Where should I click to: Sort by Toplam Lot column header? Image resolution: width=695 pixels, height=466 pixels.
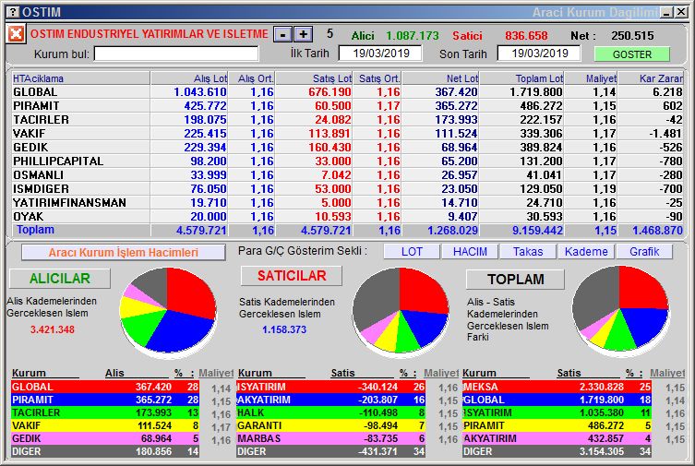[522, 78]
